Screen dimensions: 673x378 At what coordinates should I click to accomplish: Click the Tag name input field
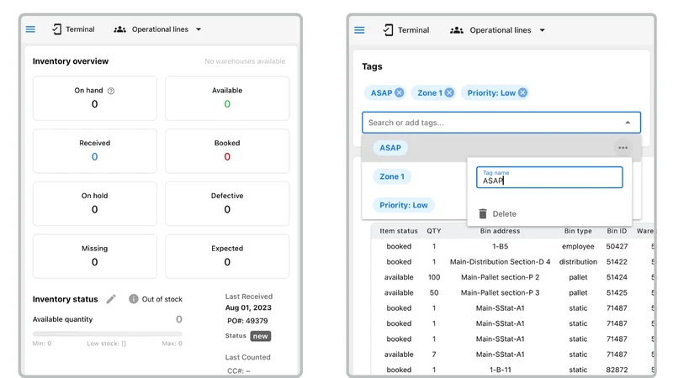[549, 177]
